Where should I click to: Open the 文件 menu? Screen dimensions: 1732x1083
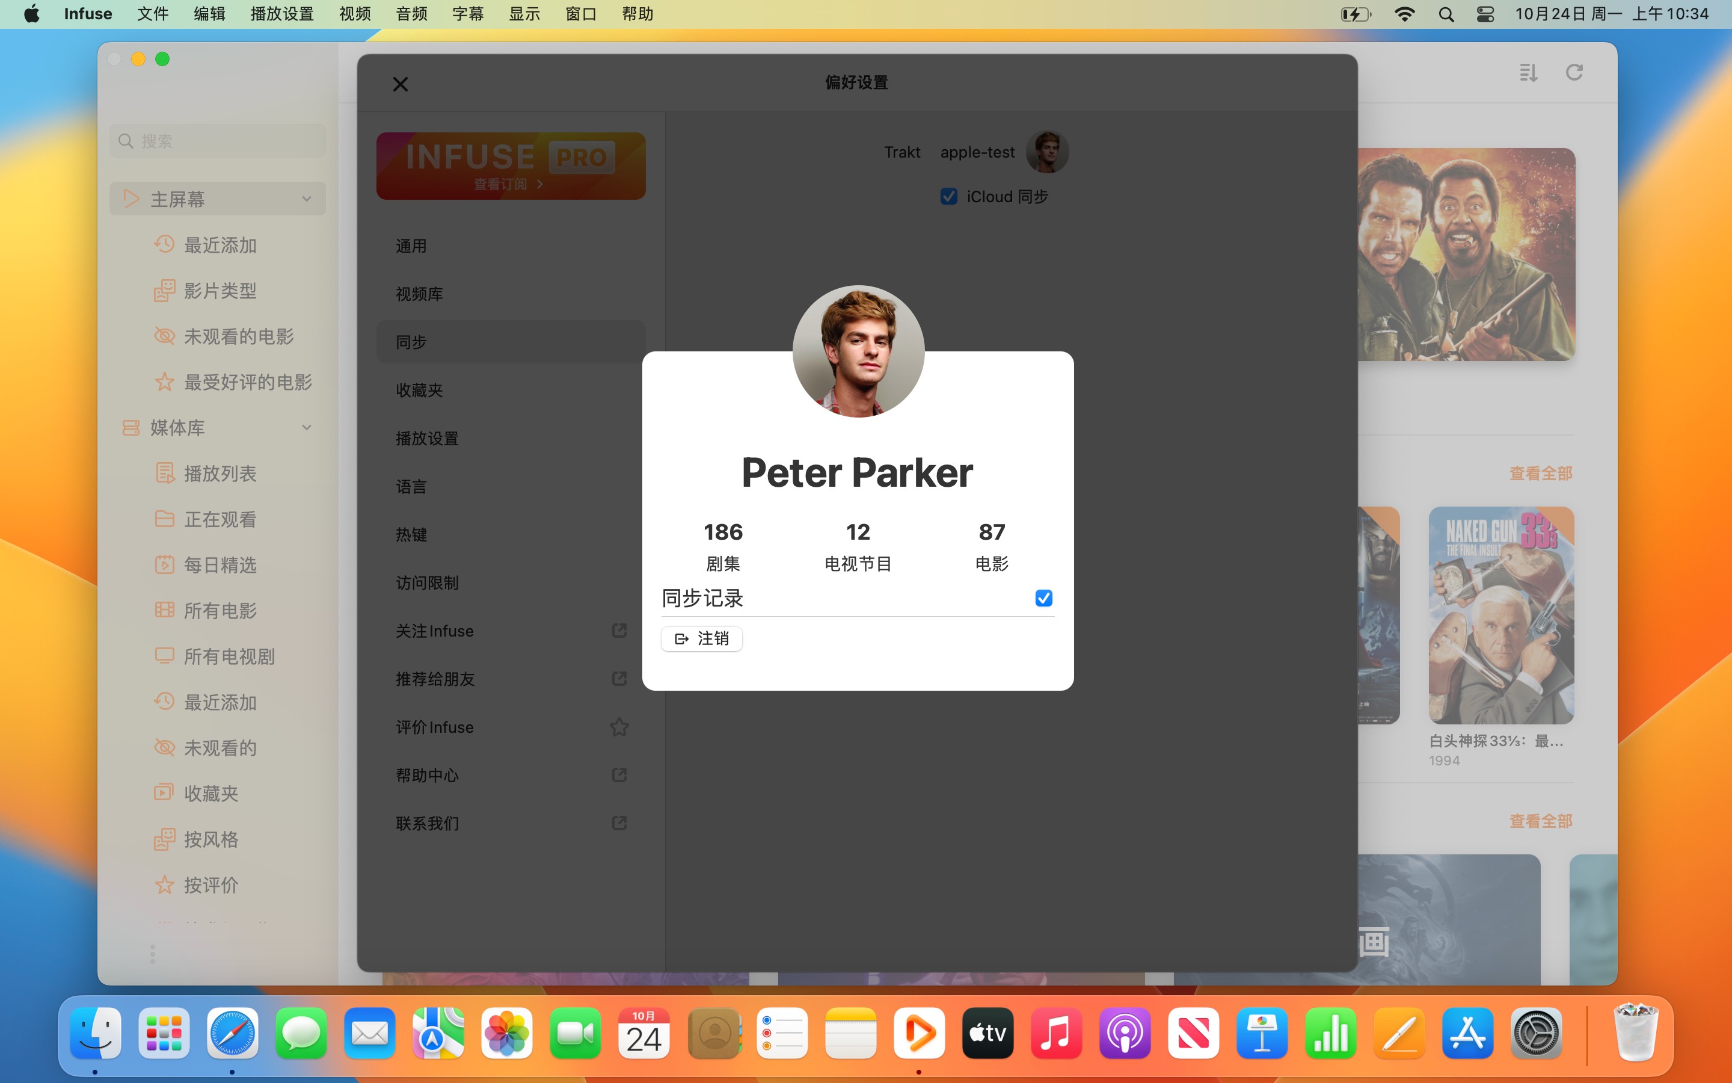(x=152, y=14)
